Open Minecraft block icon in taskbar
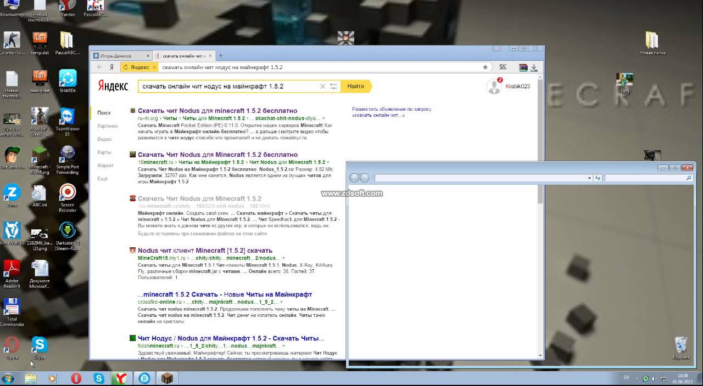The image size is (703, 386). (x=166, y=378)
